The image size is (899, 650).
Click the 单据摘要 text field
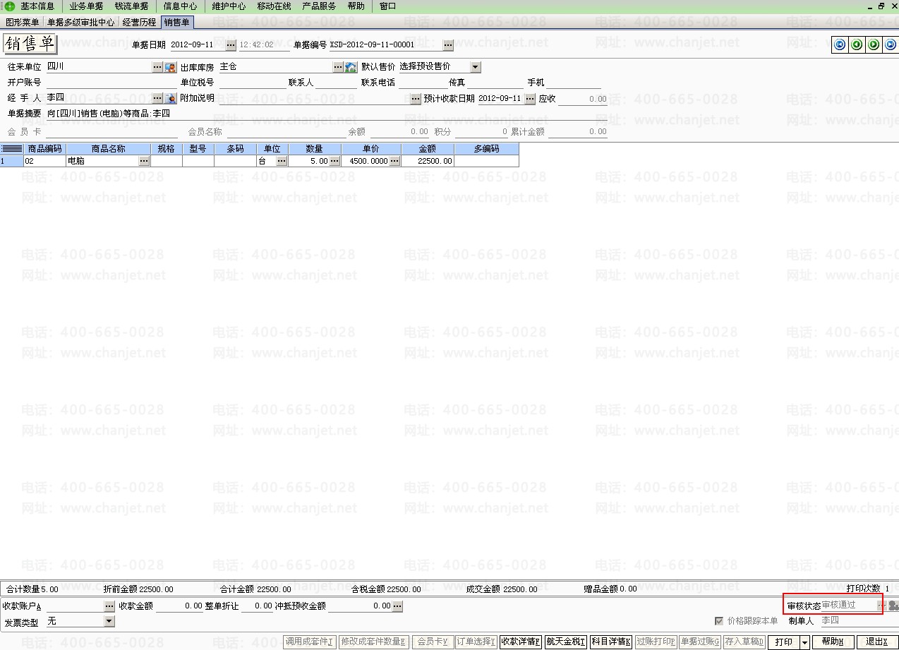click(x=282, y=114)
